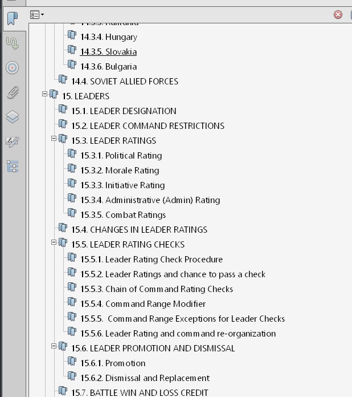This screenshot has width=352, height=397.
Task: Select 15.5. LEADER RATING CHECKS bookmark text
Action: pyautogui.click(x=128, y=244)
